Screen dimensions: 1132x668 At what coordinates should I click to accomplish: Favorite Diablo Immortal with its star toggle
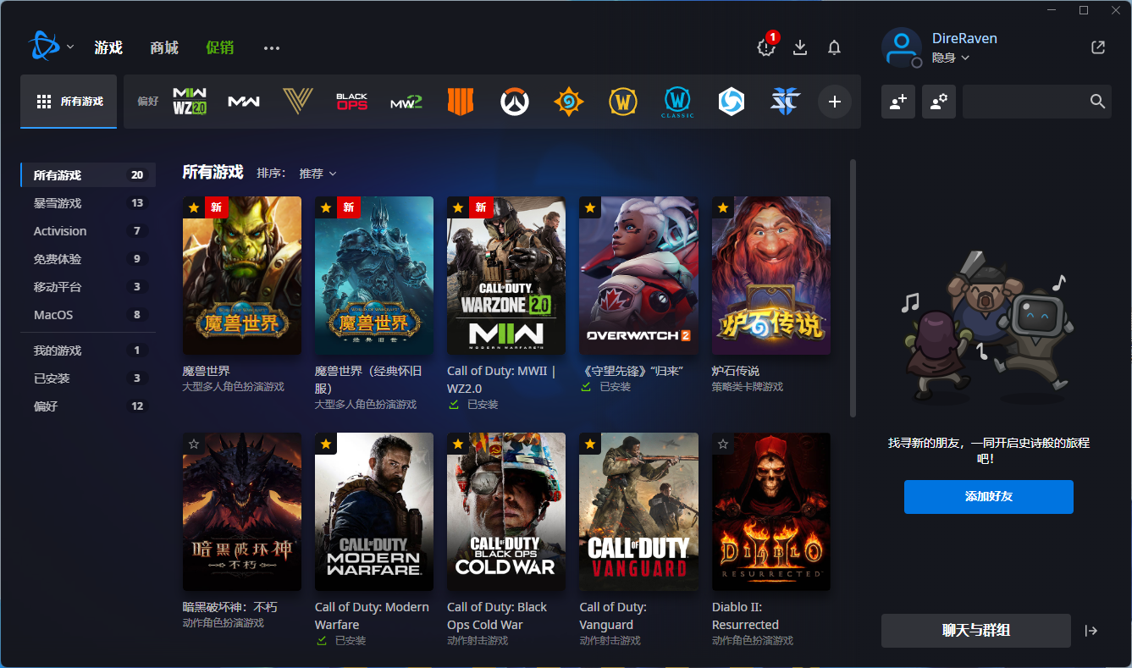pos(194,444)
